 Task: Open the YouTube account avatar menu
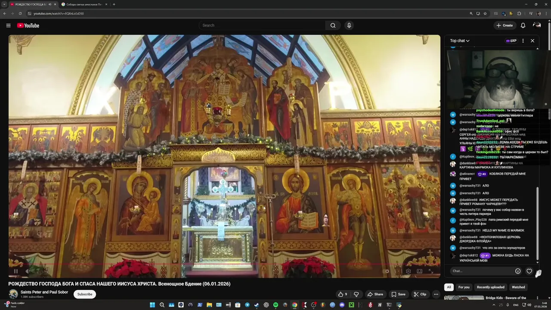click(537, 25)
